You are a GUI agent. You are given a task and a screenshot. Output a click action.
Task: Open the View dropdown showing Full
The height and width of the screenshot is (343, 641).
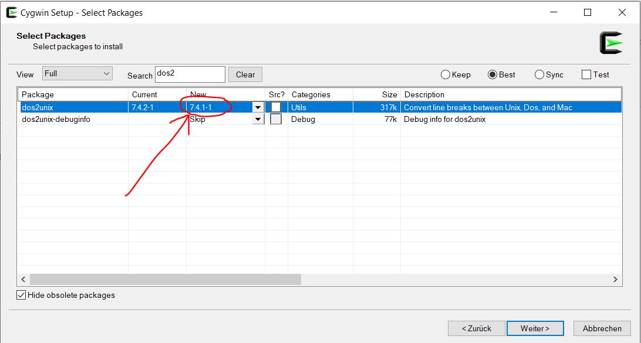point(77,73)
